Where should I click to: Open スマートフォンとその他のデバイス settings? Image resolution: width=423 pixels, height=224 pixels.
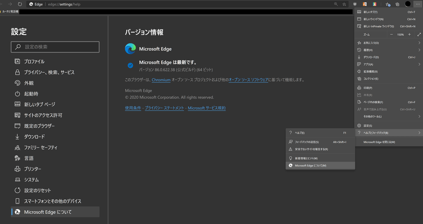[x=55, y=201]
